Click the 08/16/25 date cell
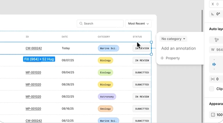223x123 pixels. (68, 109)
